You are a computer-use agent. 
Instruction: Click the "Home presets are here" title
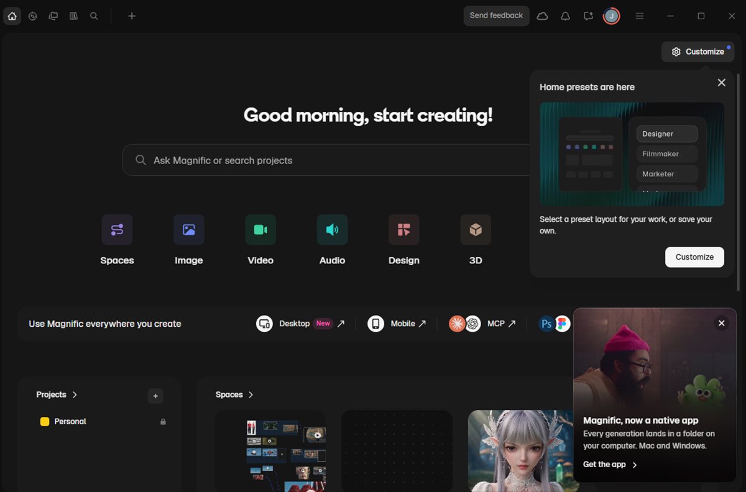pos(587,87)
